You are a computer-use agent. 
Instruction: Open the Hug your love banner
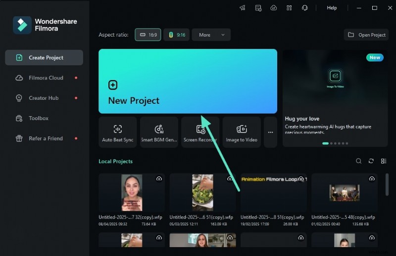click(335, 98)
